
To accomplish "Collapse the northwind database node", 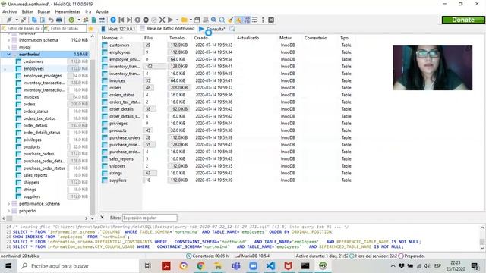I will [8, 55].
